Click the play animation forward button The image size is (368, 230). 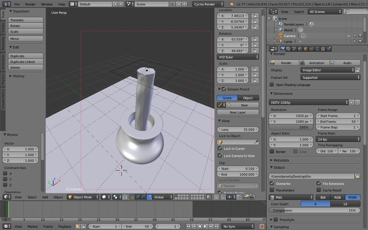(205, 226)
